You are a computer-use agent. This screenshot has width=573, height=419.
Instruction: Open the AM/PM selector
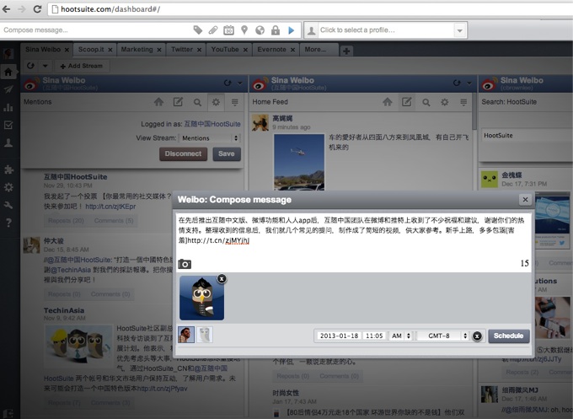point(400,336)
